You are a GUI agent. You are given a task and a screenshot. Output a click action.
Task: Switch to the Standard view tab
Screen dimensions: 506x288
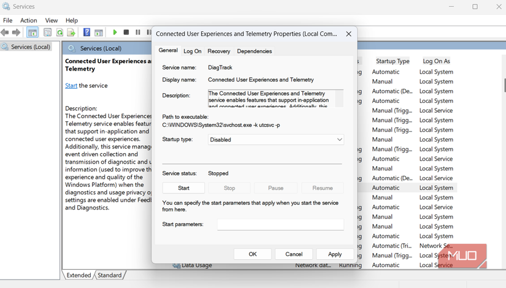pyautogui.click(x=110, y=275)
